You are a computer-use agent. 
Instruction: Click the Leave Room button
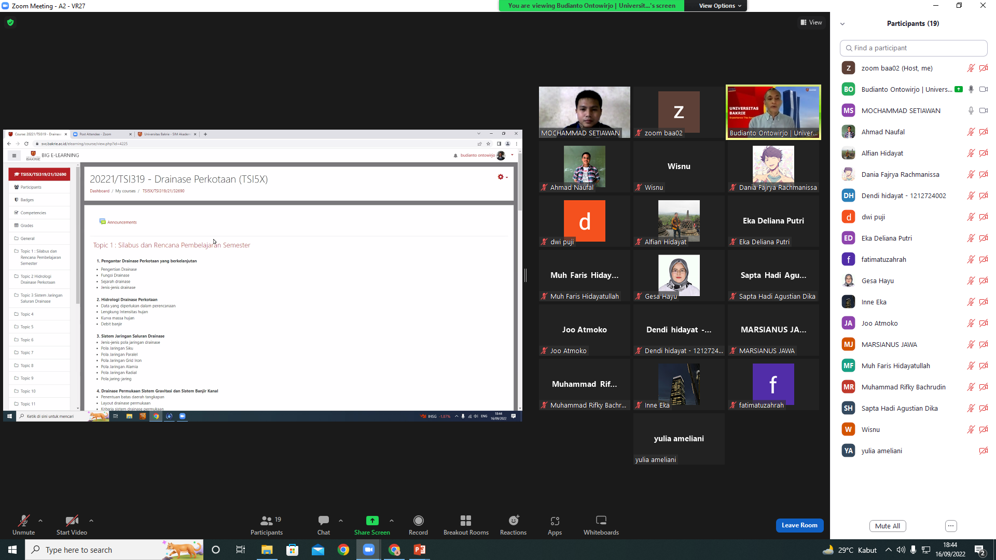[x=799, y=525]
